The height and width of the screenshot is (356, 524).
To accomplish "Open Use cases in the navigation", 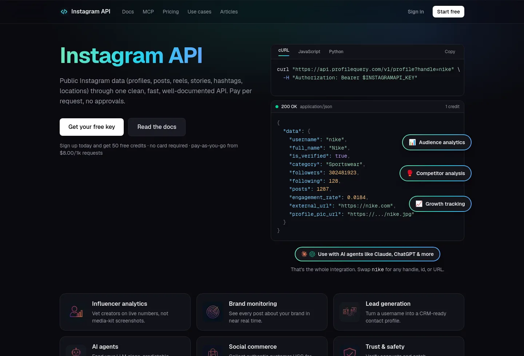I will coord(199,12).
